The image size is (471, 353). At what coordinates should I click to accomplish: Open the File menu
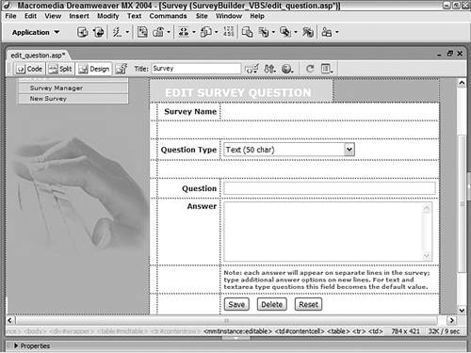pyautogui.click(x=10, y=16)
